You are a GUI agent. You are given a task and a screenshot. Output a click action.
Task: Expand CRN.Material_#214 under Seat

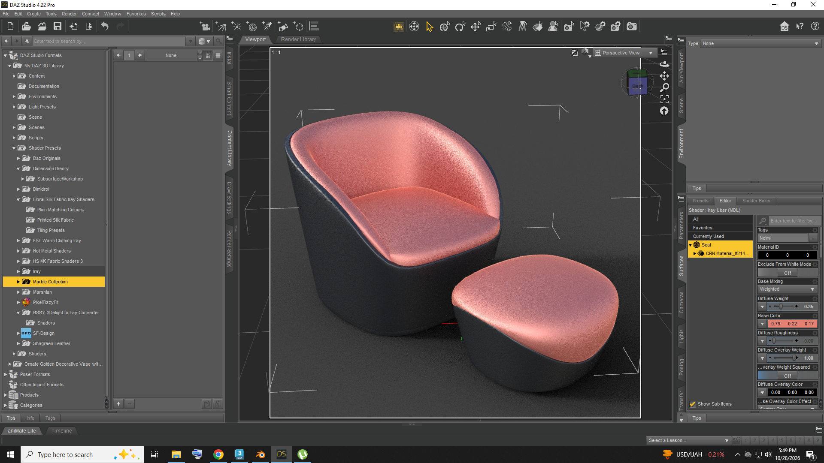coord(695,253)
